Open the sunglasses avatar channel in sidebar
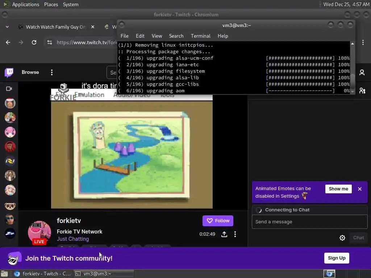The width and height of the screenshot is (371, 278). coord(10,219)
